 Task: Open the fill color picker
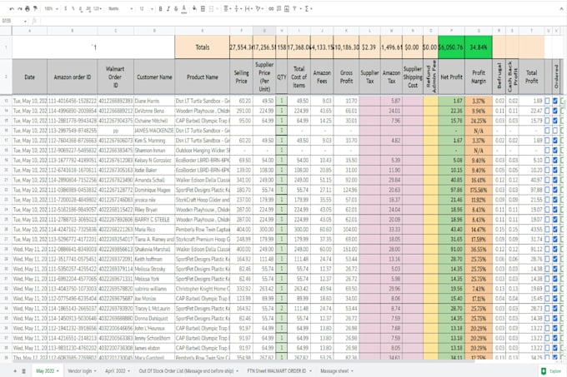click(194, 8)
